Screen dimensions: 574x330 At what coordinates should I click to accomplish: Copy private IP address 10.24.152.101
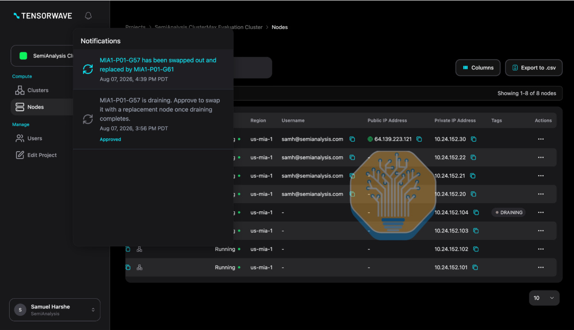tap(475, 267)
